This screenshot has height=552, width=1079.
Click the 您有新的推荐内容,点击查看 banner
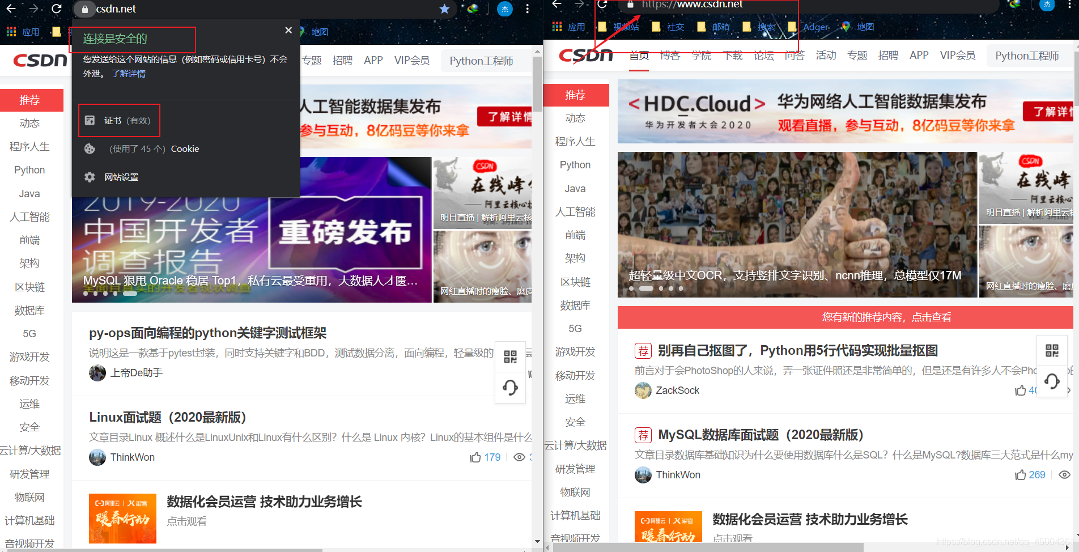coord(845,317)
